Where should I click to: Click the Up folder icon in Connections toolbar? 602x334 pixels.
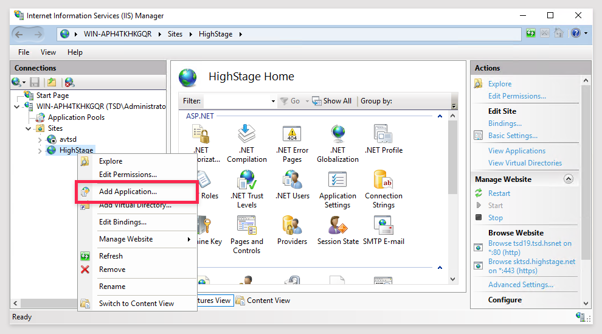[52, 82]
